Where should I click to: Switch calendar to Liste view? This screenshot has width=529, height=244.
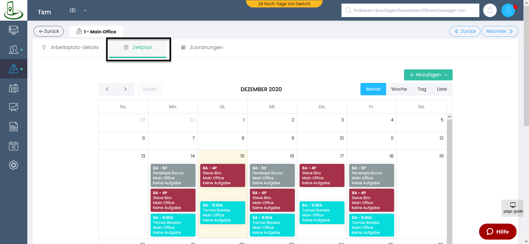[x=442, y=89]
